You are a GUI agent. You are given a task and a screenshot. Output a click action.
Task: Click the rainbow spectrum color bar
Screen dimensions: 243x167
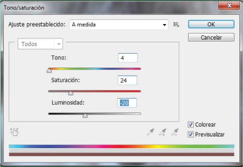pos(121,146)
